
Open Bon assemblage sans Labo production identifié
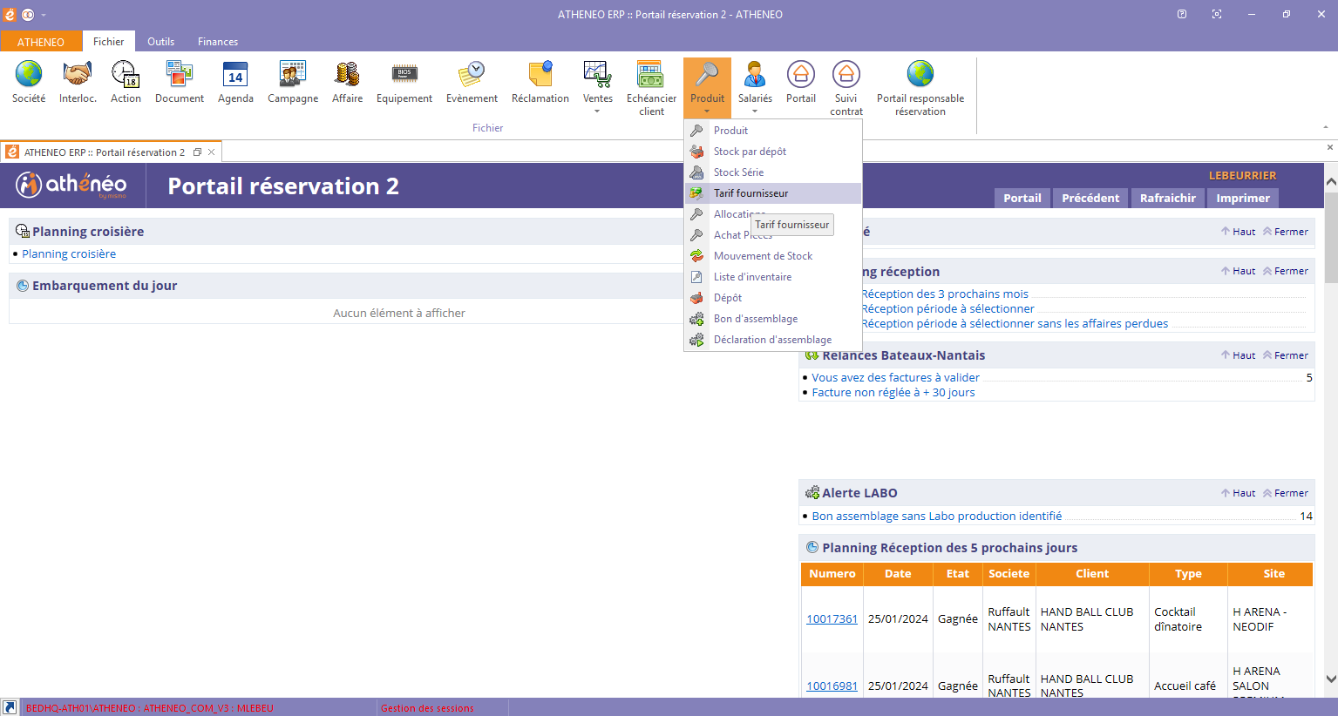[x=937, y=517]
